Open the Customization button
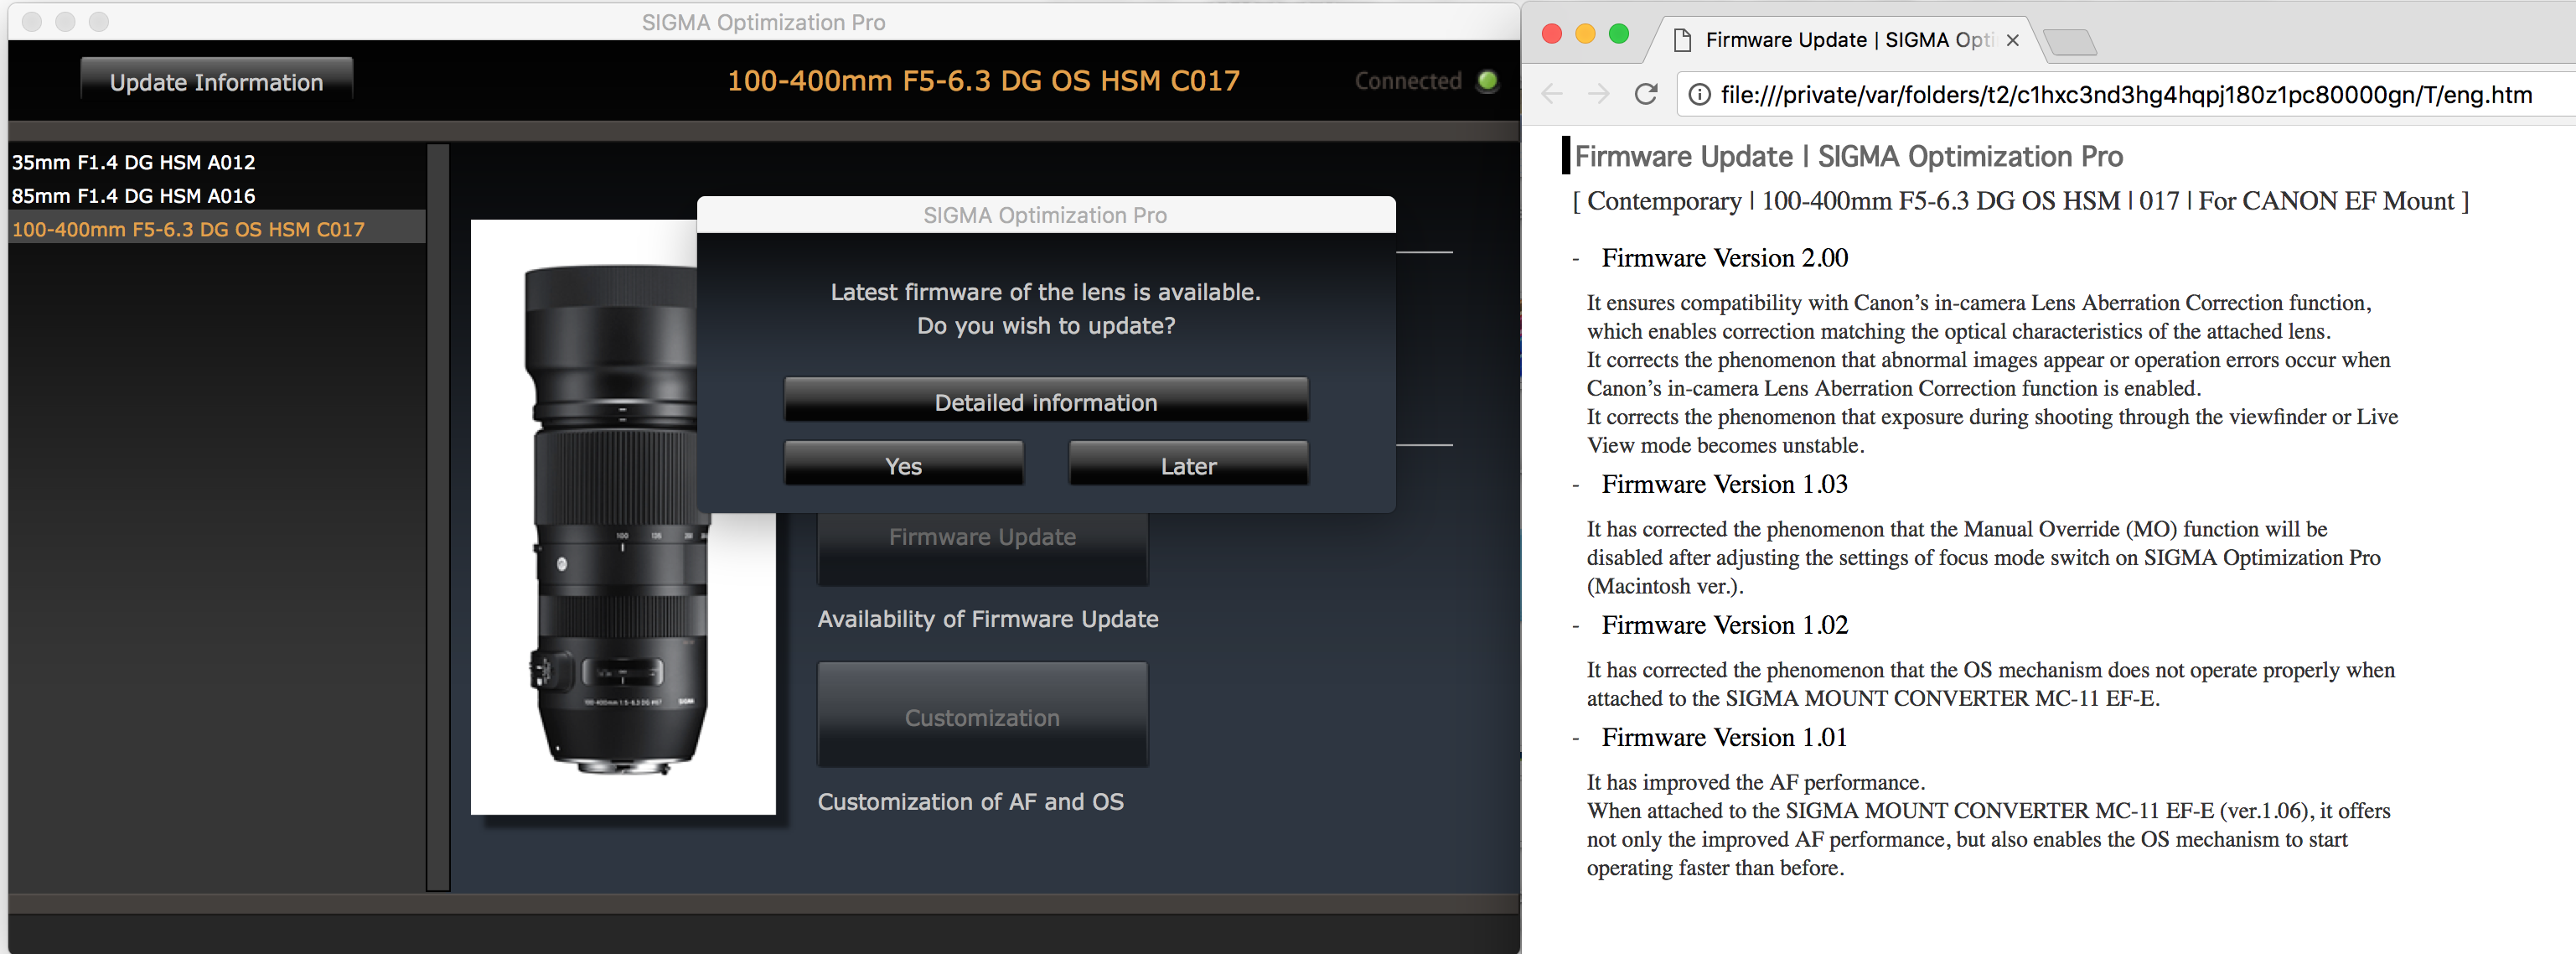Screen dimensions: 2576x954 tap(982, 715)
